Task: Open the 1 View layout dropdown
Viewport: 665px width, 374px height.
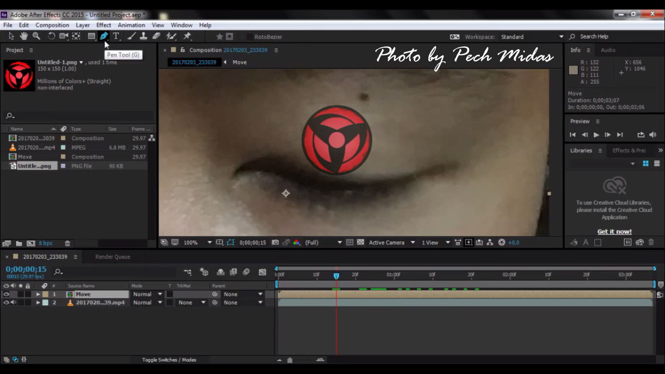Action: (x=436, y=243)
